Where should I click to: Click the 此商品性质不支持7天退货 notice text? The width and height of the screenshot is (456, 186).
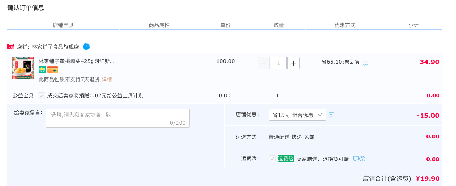pos(69,80)
